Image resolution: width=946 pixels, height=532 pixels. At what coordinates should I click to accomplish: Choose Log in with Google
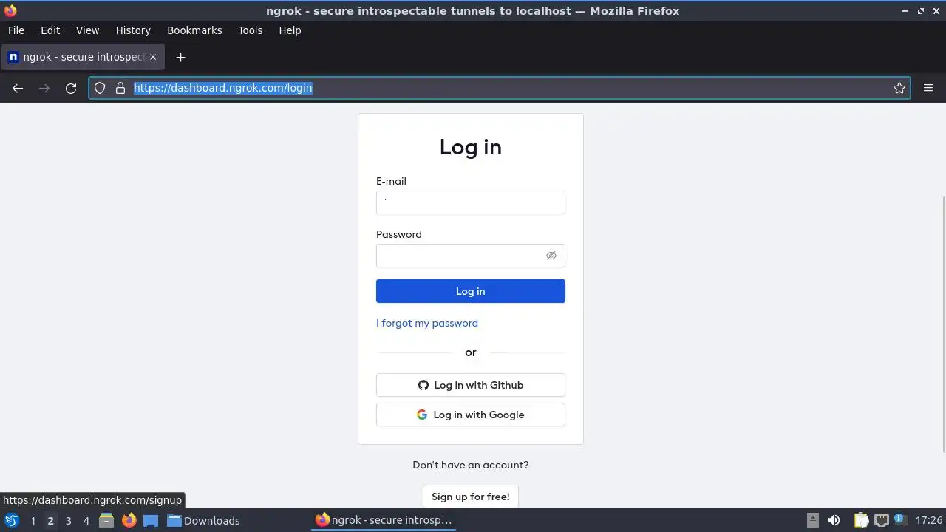pos(471,415)
